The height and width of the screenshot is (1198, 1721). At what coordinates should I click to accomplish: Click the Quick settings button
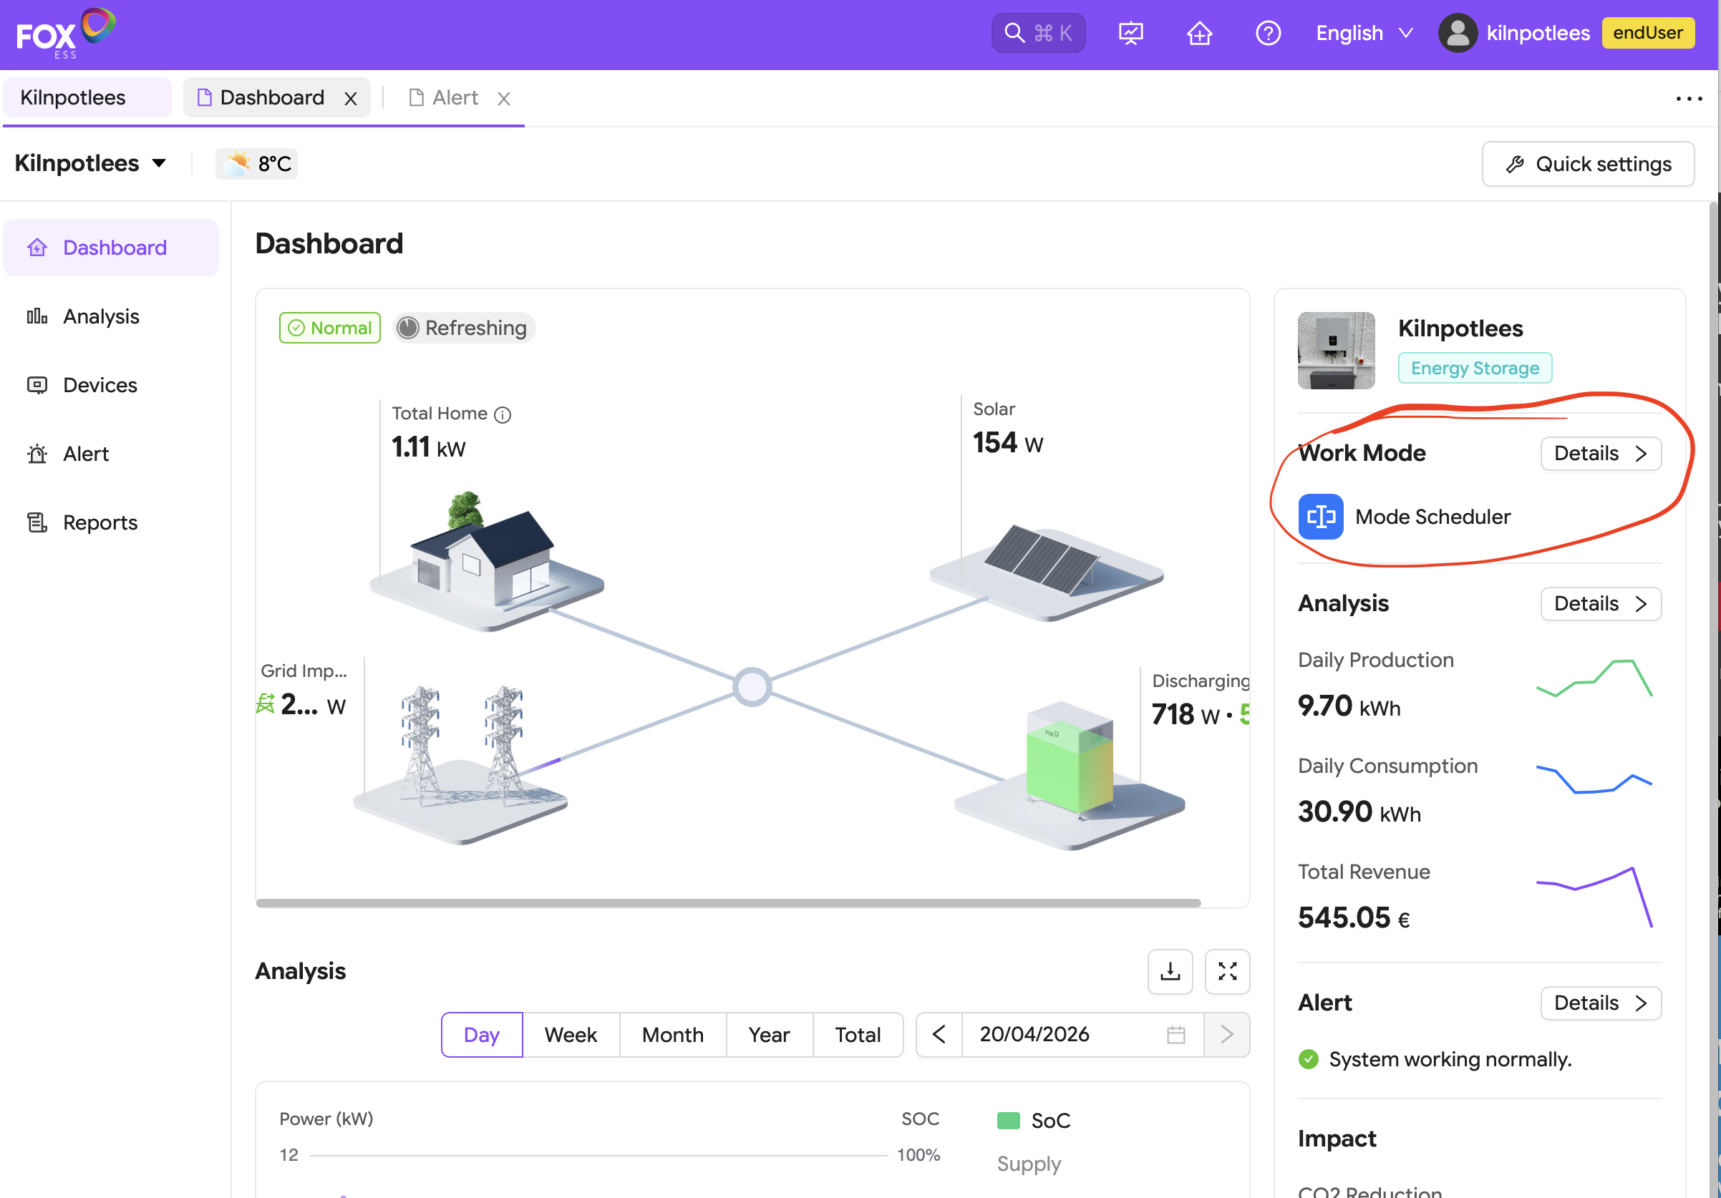1588,164
